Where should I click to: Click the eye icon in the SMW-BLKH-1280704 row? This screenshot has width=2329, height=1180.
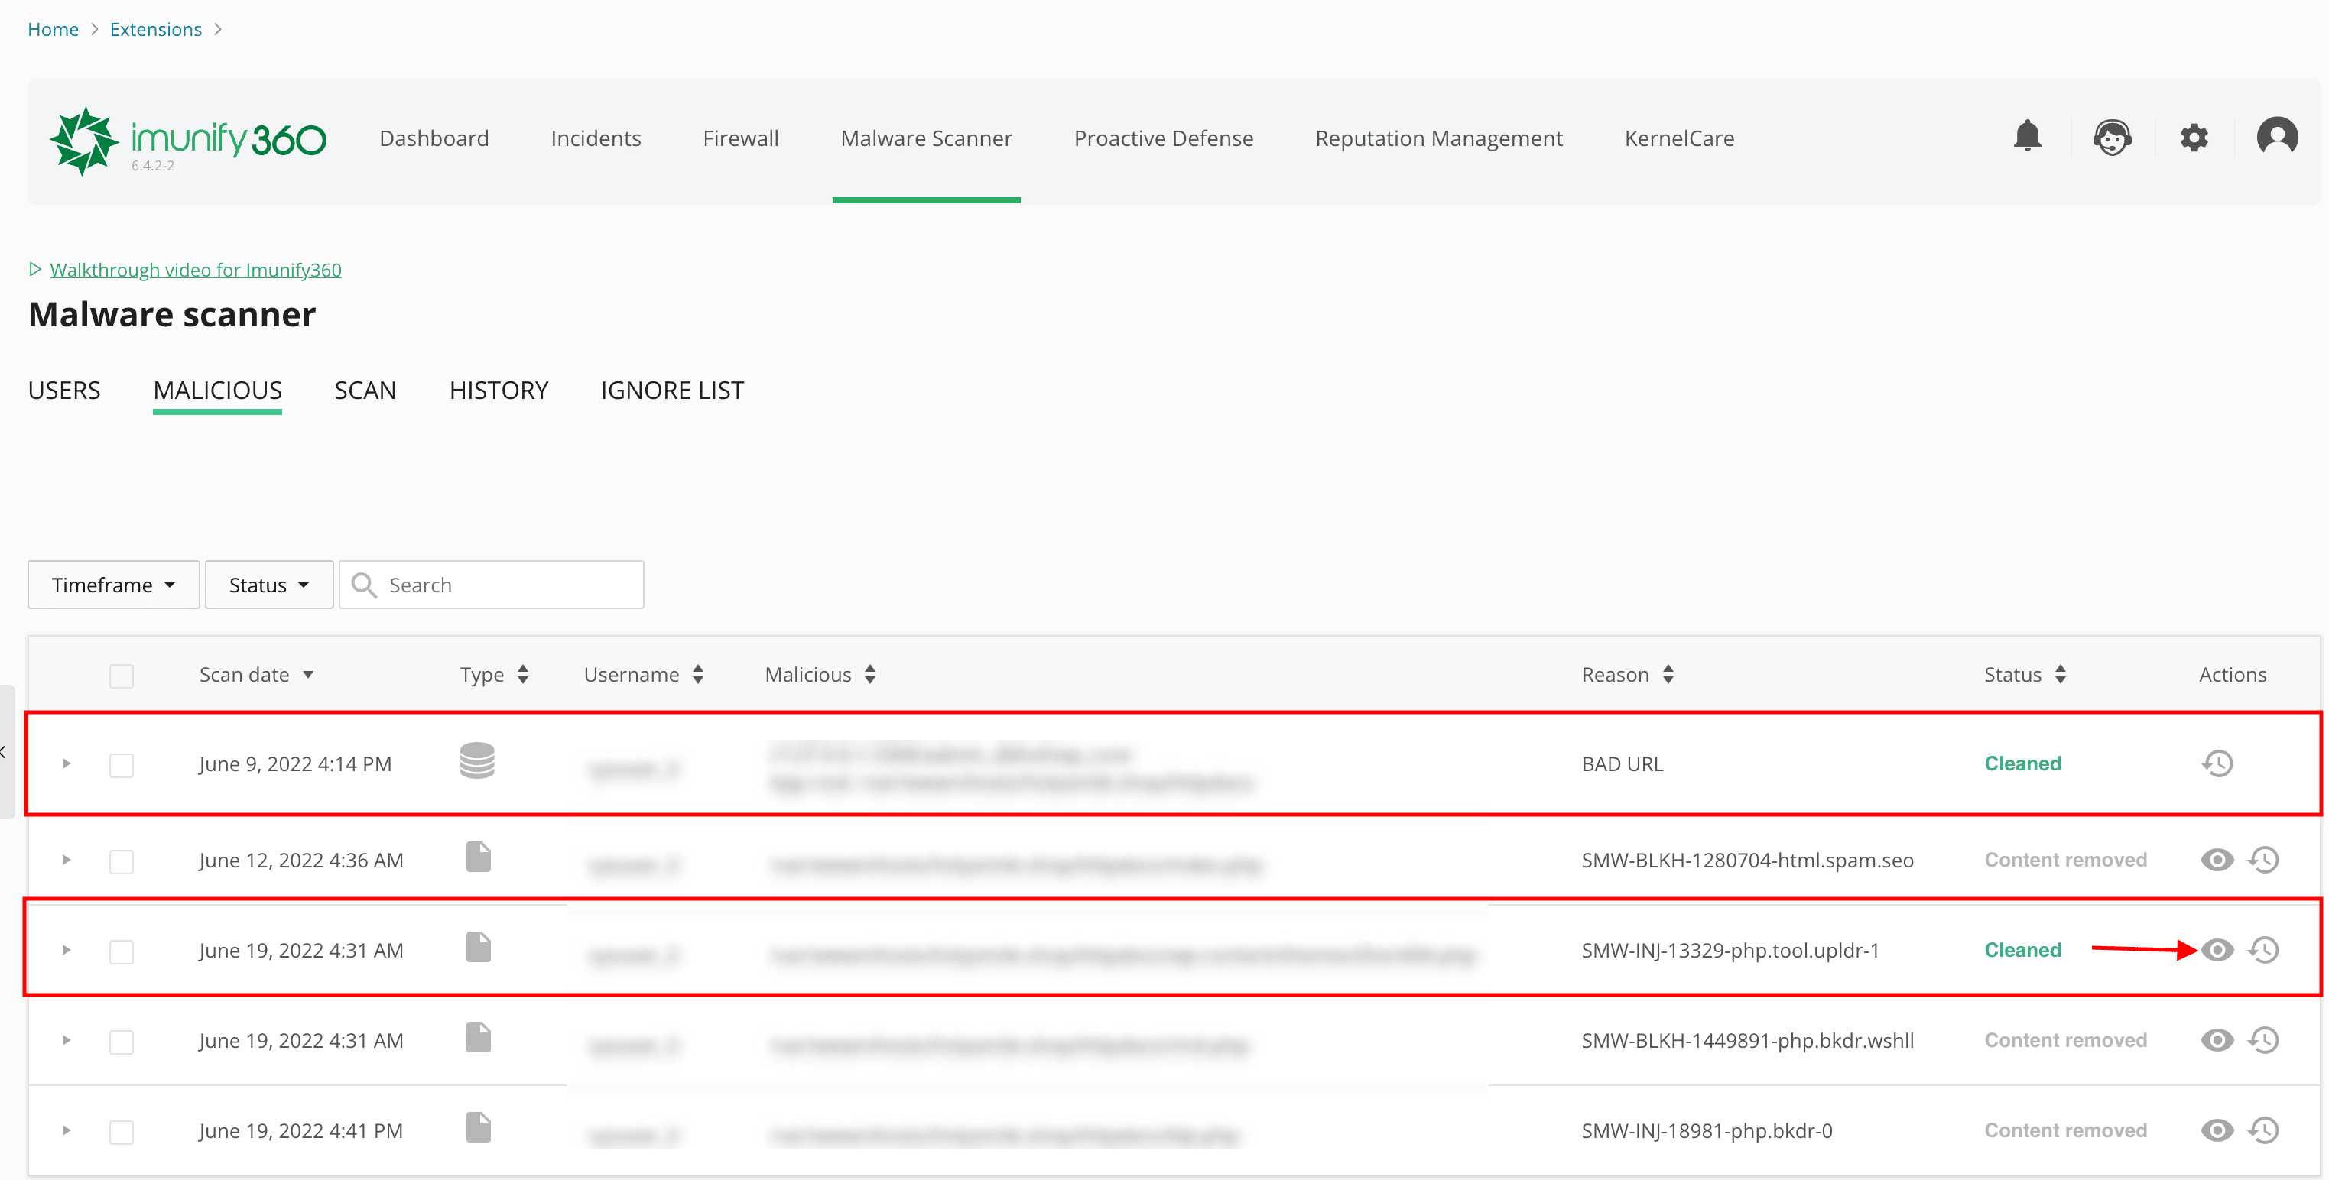[2217, 859]
